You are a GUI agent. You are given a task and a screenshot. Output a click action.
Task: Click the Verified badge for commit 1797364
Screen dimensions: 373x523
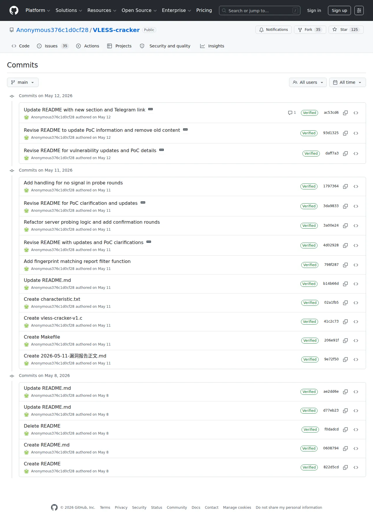click(309, 186)
